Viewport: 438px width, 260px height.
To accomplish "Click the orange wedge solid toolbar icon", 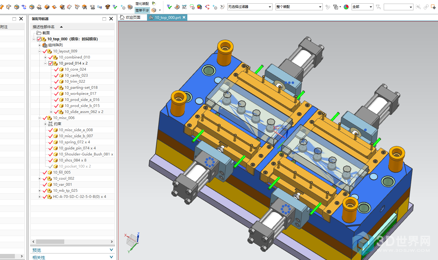I will tap(177, 7).
